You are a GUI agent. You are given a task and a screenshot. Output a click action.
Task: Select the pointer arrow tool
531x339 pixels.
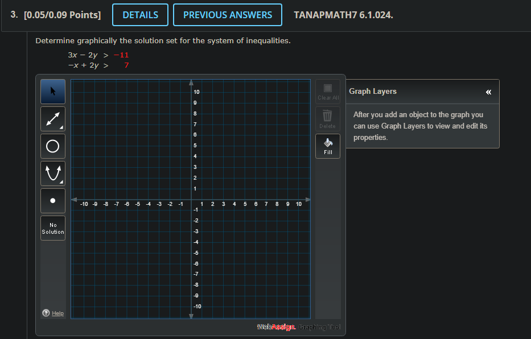[53, 92]
